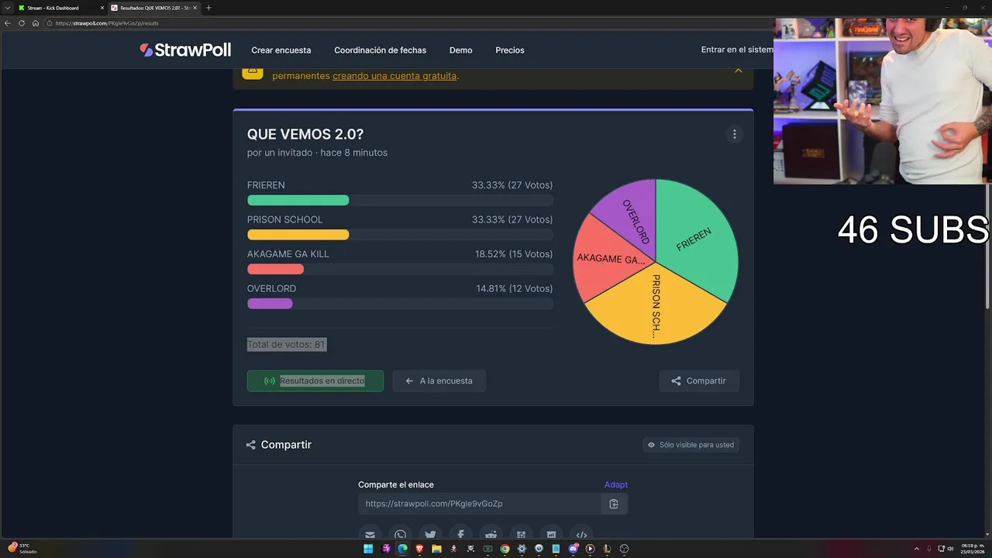The width and height of the screenshot is (992, 558).
Task: Click the Entrar en el sistema link
Action: click(737, 50)
